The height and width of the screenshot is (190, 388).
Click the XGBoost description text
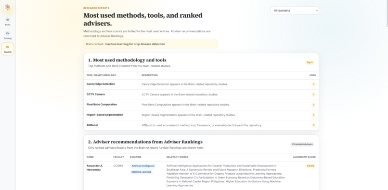click(x=202, y=125)
